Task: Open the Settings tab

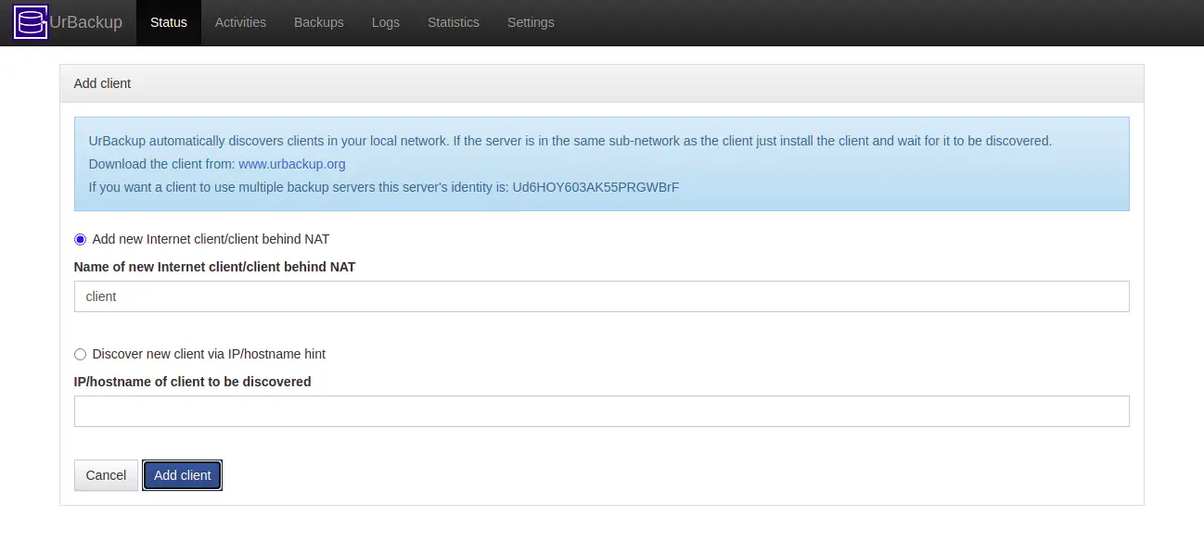Action: click(531, 22)
